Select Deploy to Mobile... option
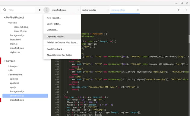The height and width of the screenshot is (116, 190). coord(62,37)
